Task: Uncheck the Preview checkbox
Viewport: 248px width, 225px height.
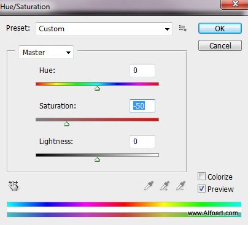Action: [201, 189]
